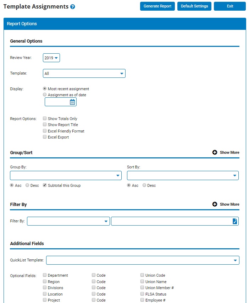Check the Location optional field
This screenshot has height=303, width=249.
coord(45,294)
